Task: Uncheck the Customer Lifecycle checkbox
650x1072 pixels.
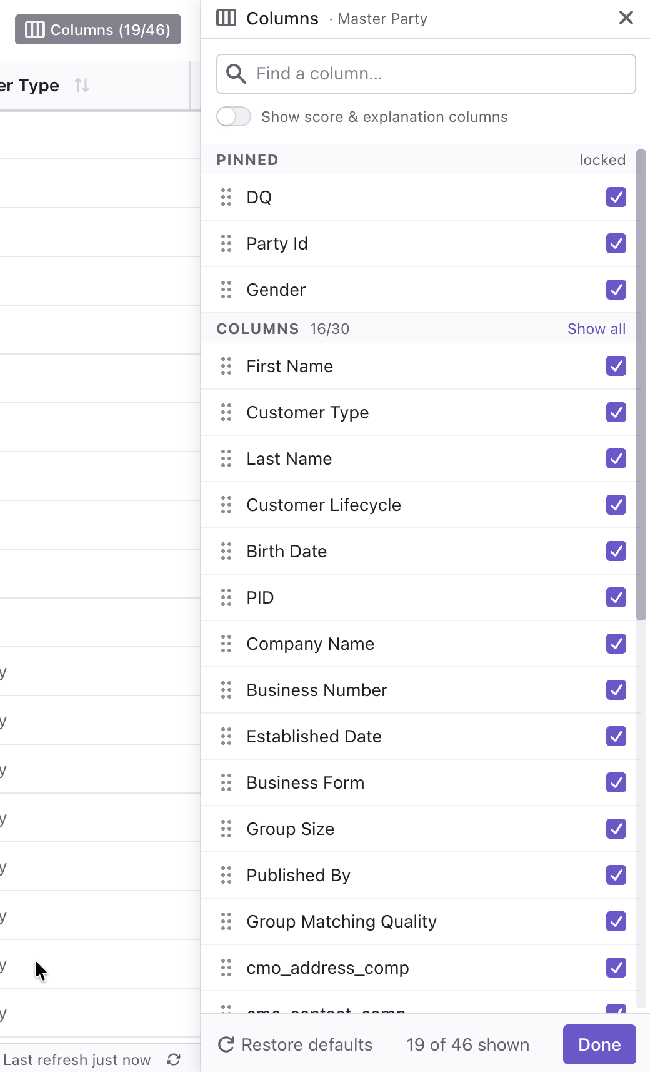Action: (616, 505)
